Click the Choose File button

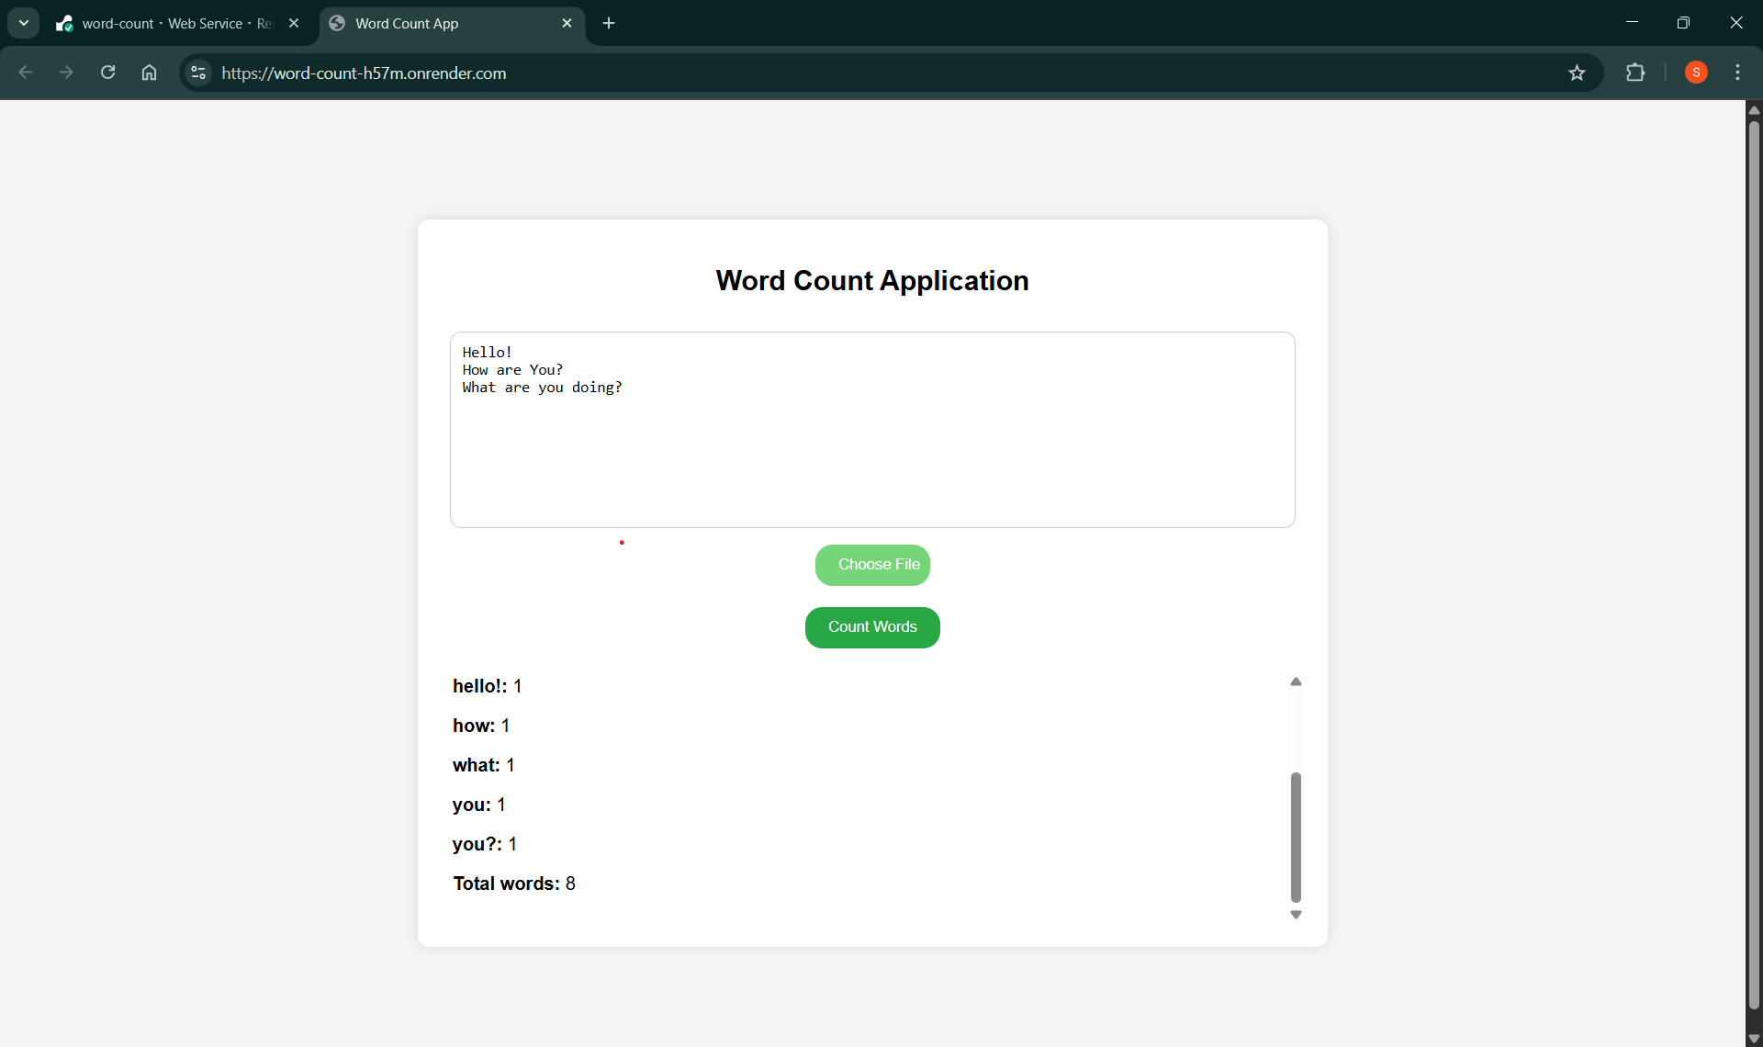coord(872,565)
